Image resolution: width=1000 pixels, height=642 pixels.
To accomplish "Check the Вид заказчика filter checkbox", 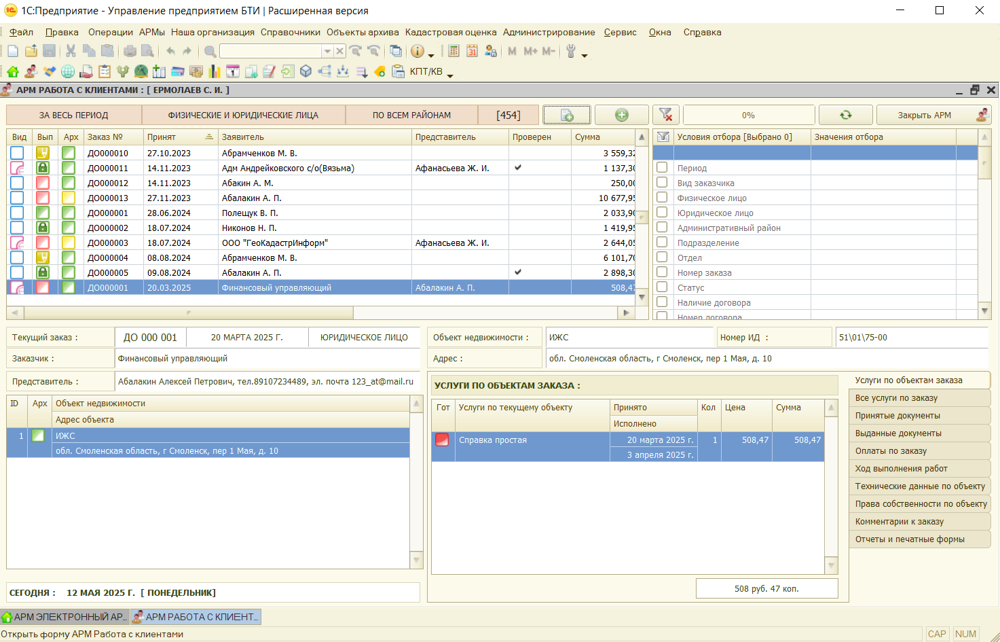I will (x=662, y=182).
